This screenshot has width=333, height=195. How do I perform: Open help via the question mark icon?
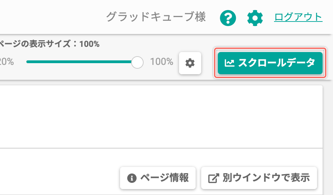coord(228,18)
